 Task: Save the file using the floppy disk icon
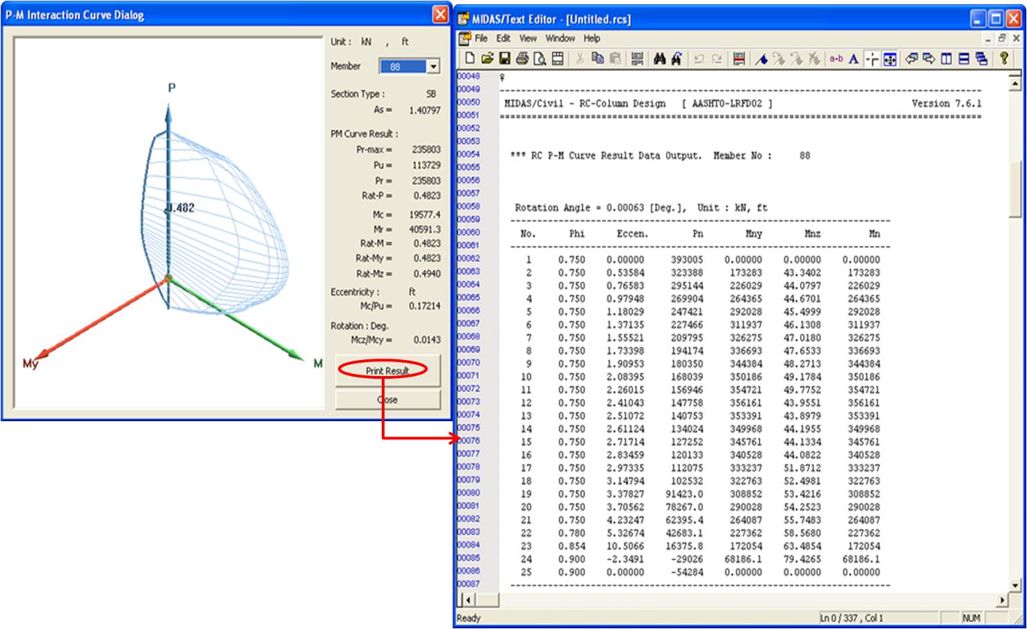click(505, 59)
